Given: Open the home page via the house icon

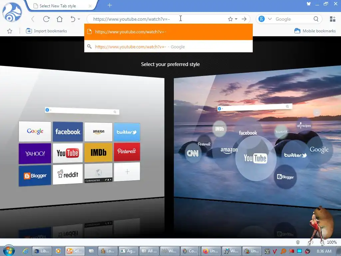Looking at the screenshot, I should tap(60, 19).
